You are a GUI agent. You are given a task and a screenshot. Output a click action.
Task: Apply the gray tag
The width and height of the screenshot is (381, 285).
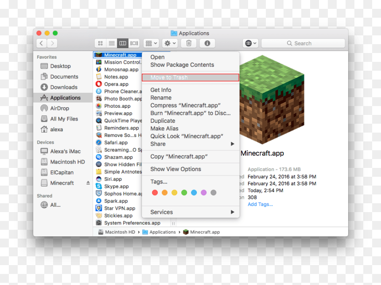pos(214,193)
